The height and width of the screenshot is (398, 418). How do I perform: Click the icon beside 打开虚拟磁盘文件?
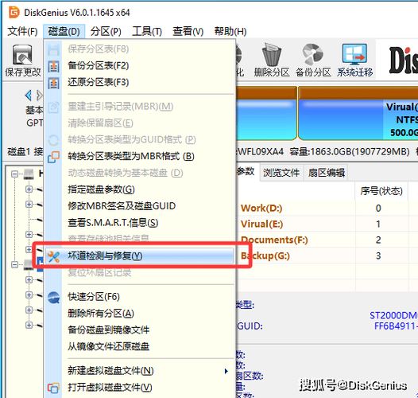53,388
